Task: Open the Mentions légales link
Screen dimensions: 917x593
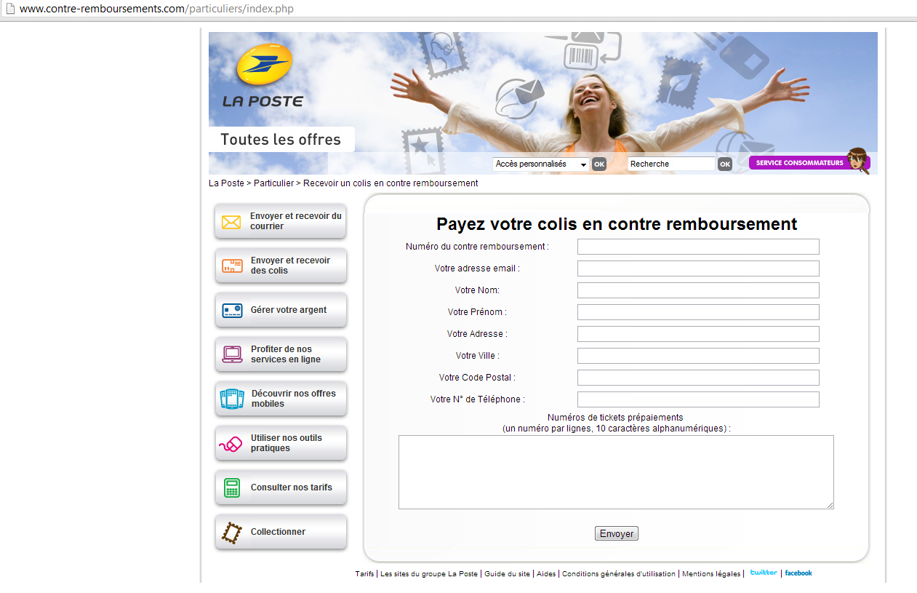Action: 711,574
